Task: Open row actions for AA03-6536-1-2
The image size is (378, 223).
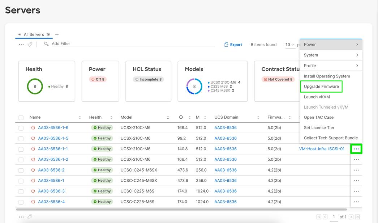Action: tap(356, 159)
